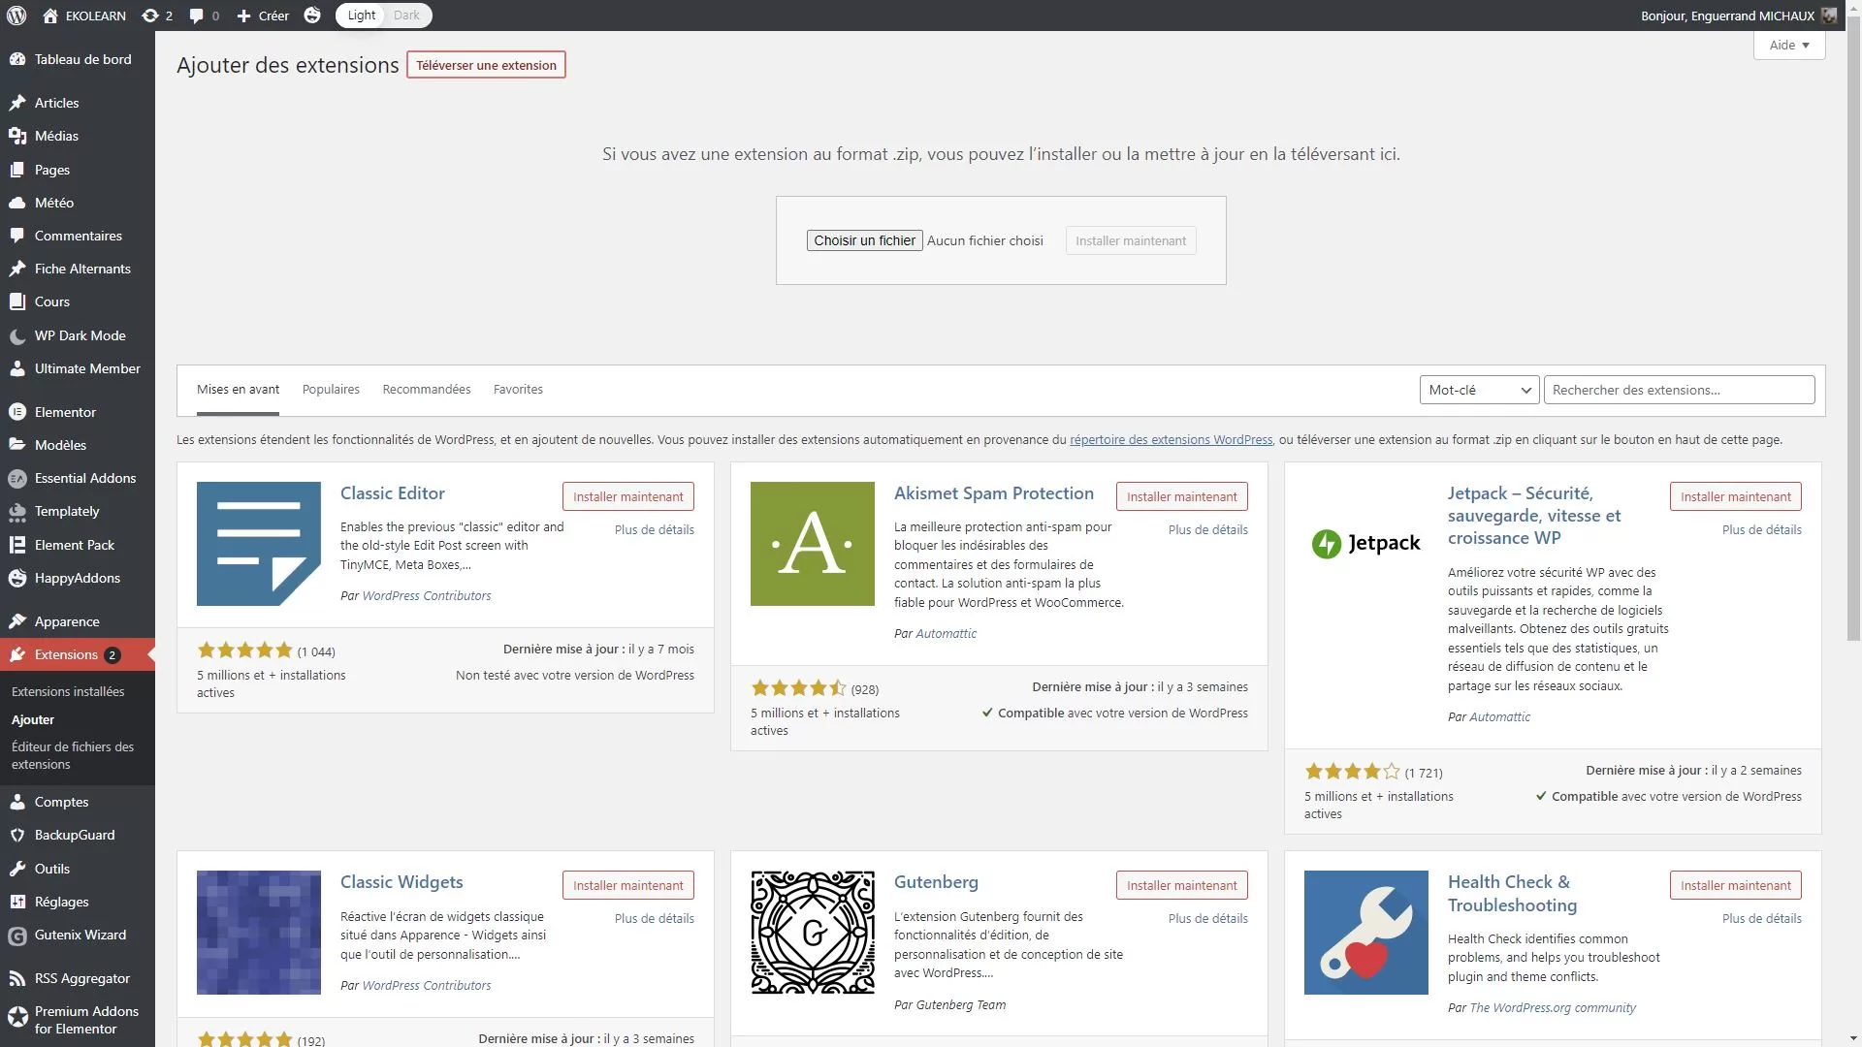Install Gutenberg extension now
The width and height of the screenshot is (1862, 1047).
tap(1181, 885)
